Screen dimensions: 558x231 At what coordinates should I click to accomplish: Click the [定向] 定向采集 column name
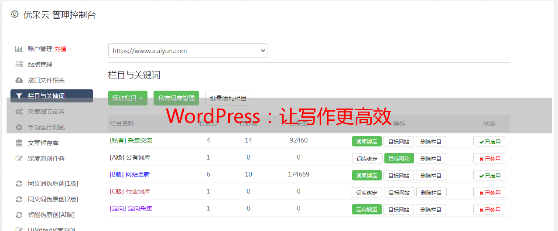click(131, 208)
